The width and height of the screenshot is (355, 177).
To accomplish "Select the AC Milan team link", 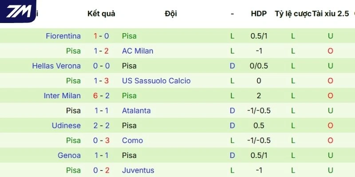I will (x=138, y=51).
